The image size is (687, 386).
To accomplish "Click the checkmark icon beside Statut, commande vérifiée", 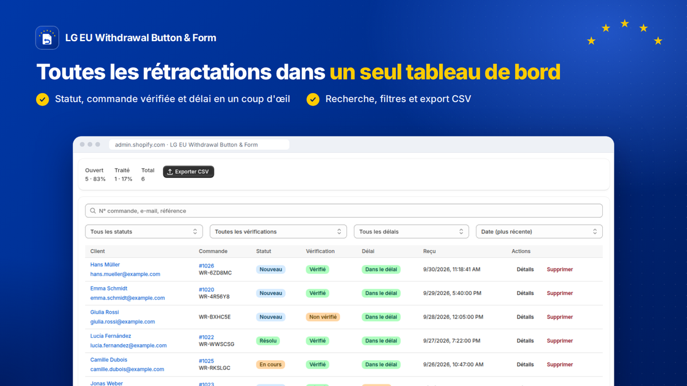I will pyautogui.click(x=42, y=100).
